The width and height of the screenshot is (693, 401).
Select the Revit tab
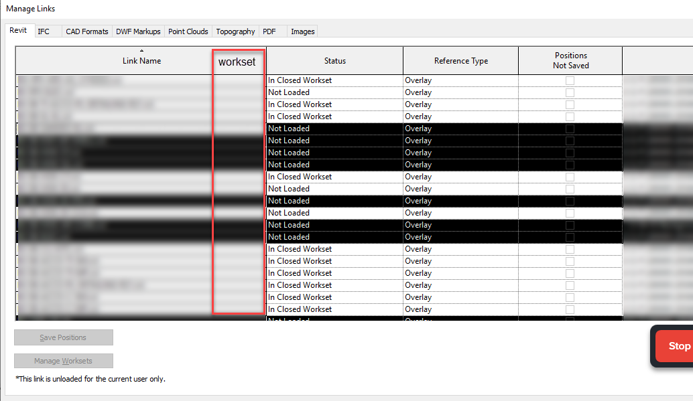(19, 30)
